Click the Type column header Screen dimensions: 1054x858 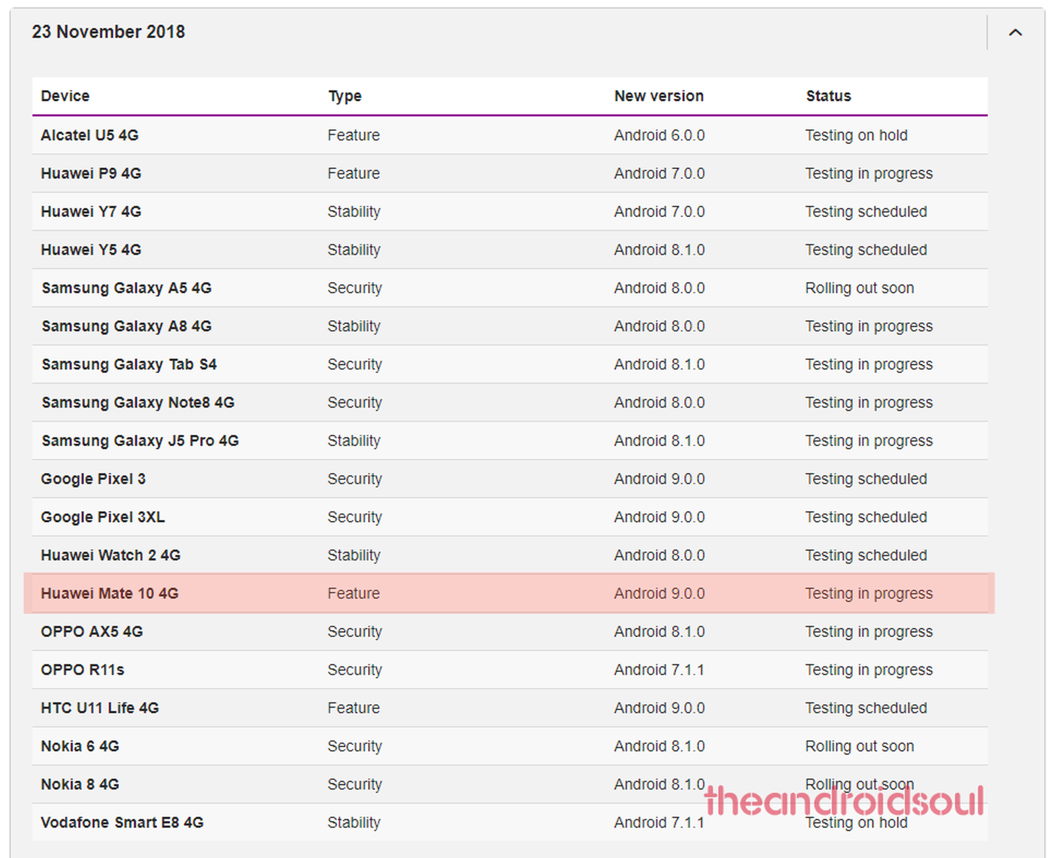click(x=345, y=96)
